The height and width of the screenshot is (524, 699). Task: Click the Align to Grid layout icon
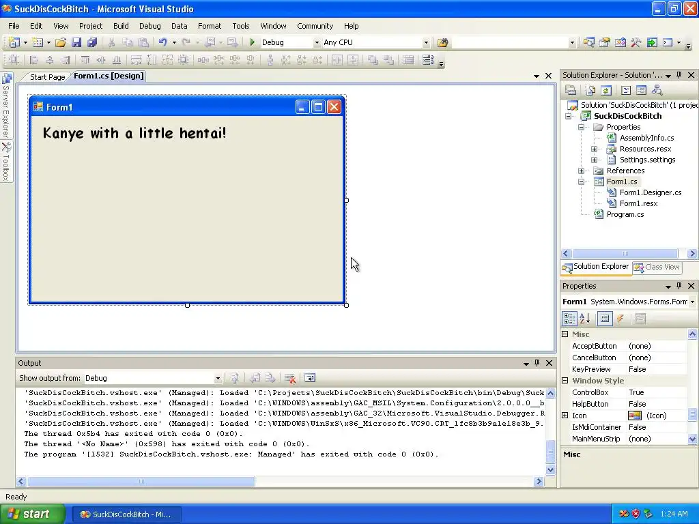pos(14,60)
